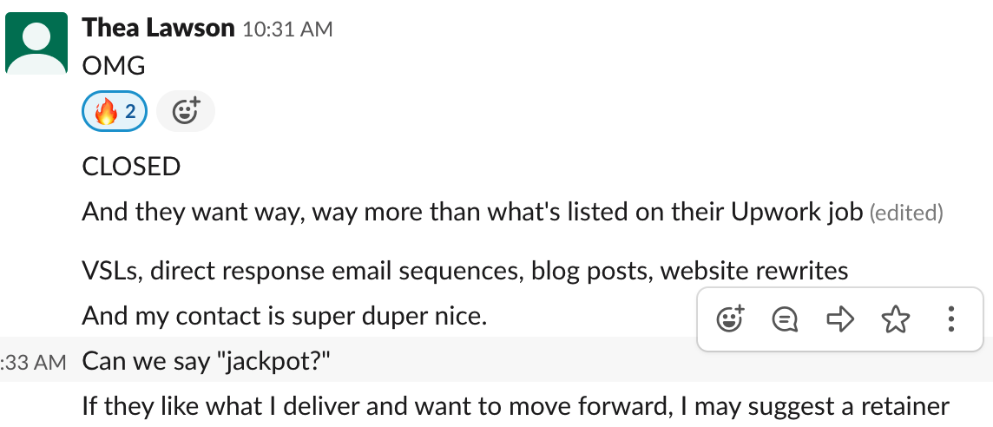Image resolution: width=993 pixels, height=427 pixels.
Task: Open the 10:31 AM message timestamp
Action: click(287, 30)
